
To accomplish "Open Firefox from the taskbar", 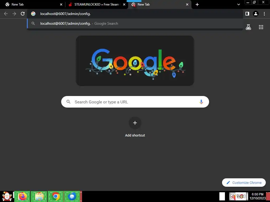I will (22, 196).
